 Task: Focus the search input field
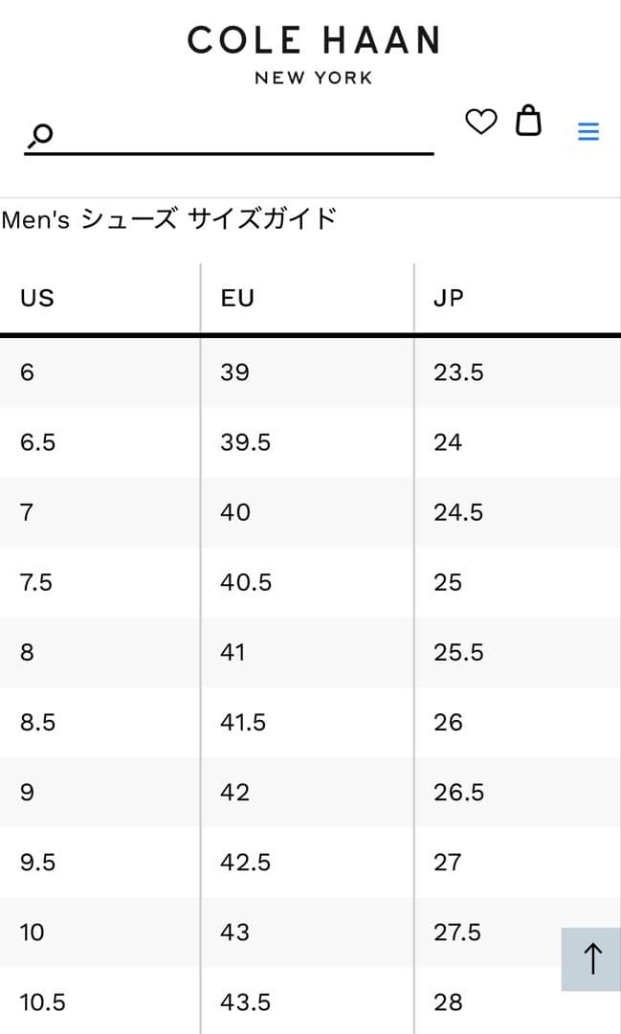[x=239, y=135]
